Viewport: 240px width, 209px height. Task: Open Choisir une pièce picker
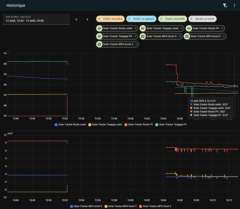(x=110, y=19)
